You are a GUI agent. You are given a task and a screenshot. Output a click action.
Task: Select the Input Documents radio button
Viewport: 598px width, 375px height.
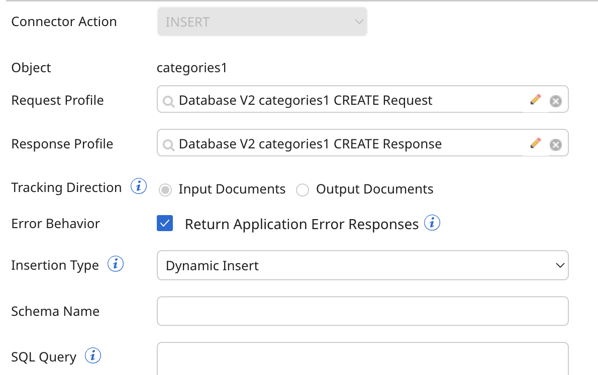pyautogui.click(x=165, y=190)
